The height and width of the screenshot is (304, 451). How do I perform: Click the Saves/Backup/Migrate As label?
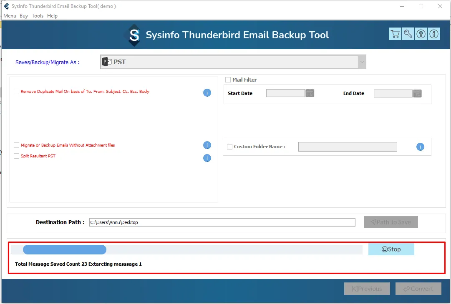[x=48, y=62]
